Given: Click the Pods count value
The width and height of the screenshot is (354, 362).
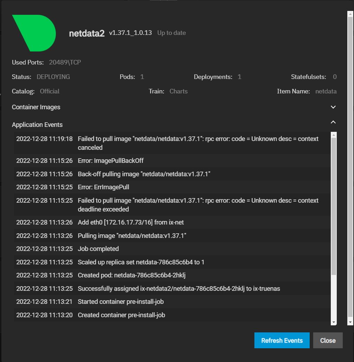Looking at the screenshot, I should 142,77.
